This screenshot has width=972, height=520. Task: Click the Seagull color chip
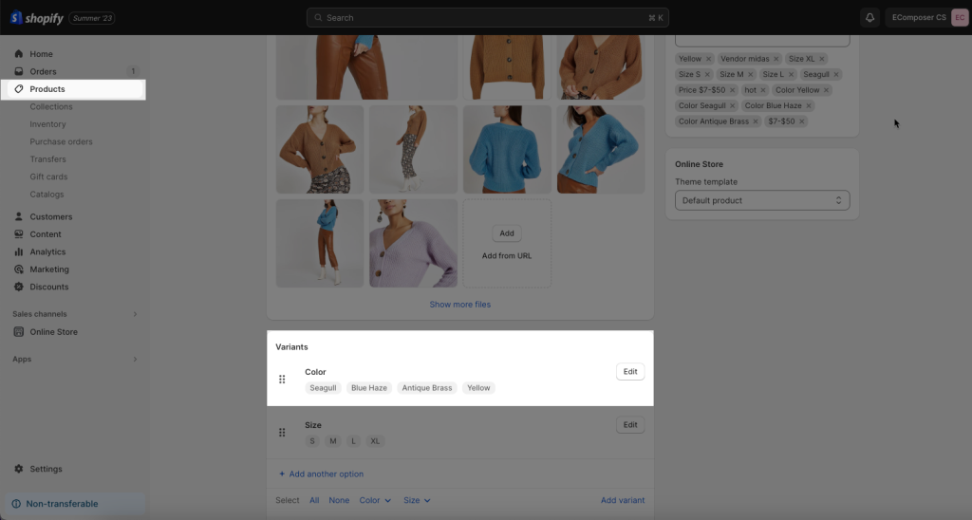[323, 388]
